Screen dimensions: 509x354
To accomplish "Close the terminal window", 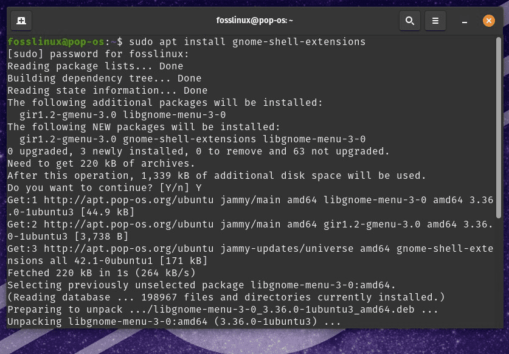I will click(x=488, y=21).
